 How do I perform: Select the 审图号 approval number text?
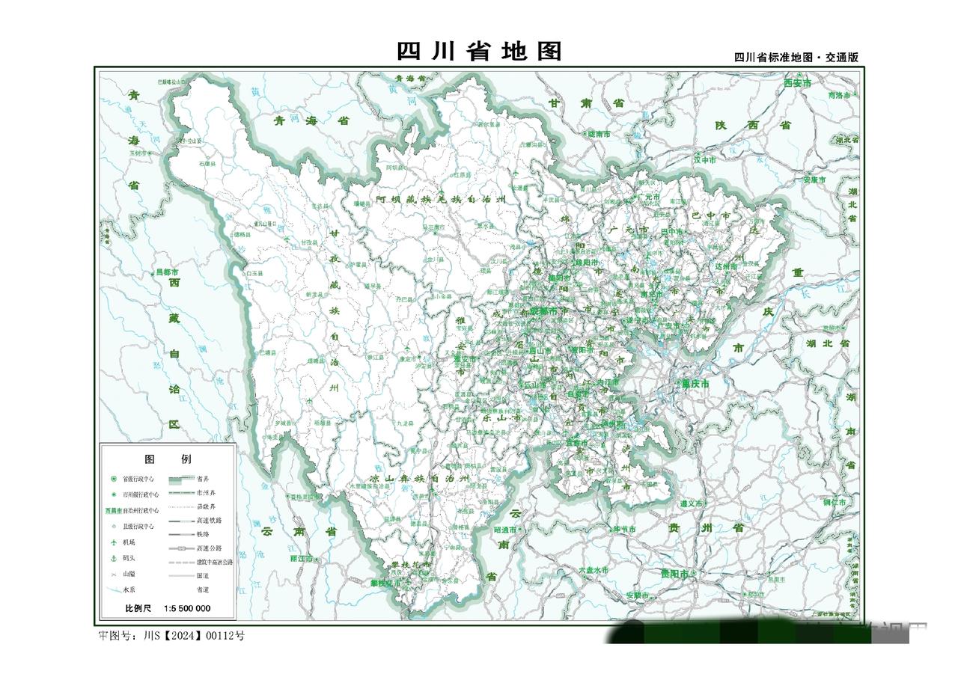171,635
